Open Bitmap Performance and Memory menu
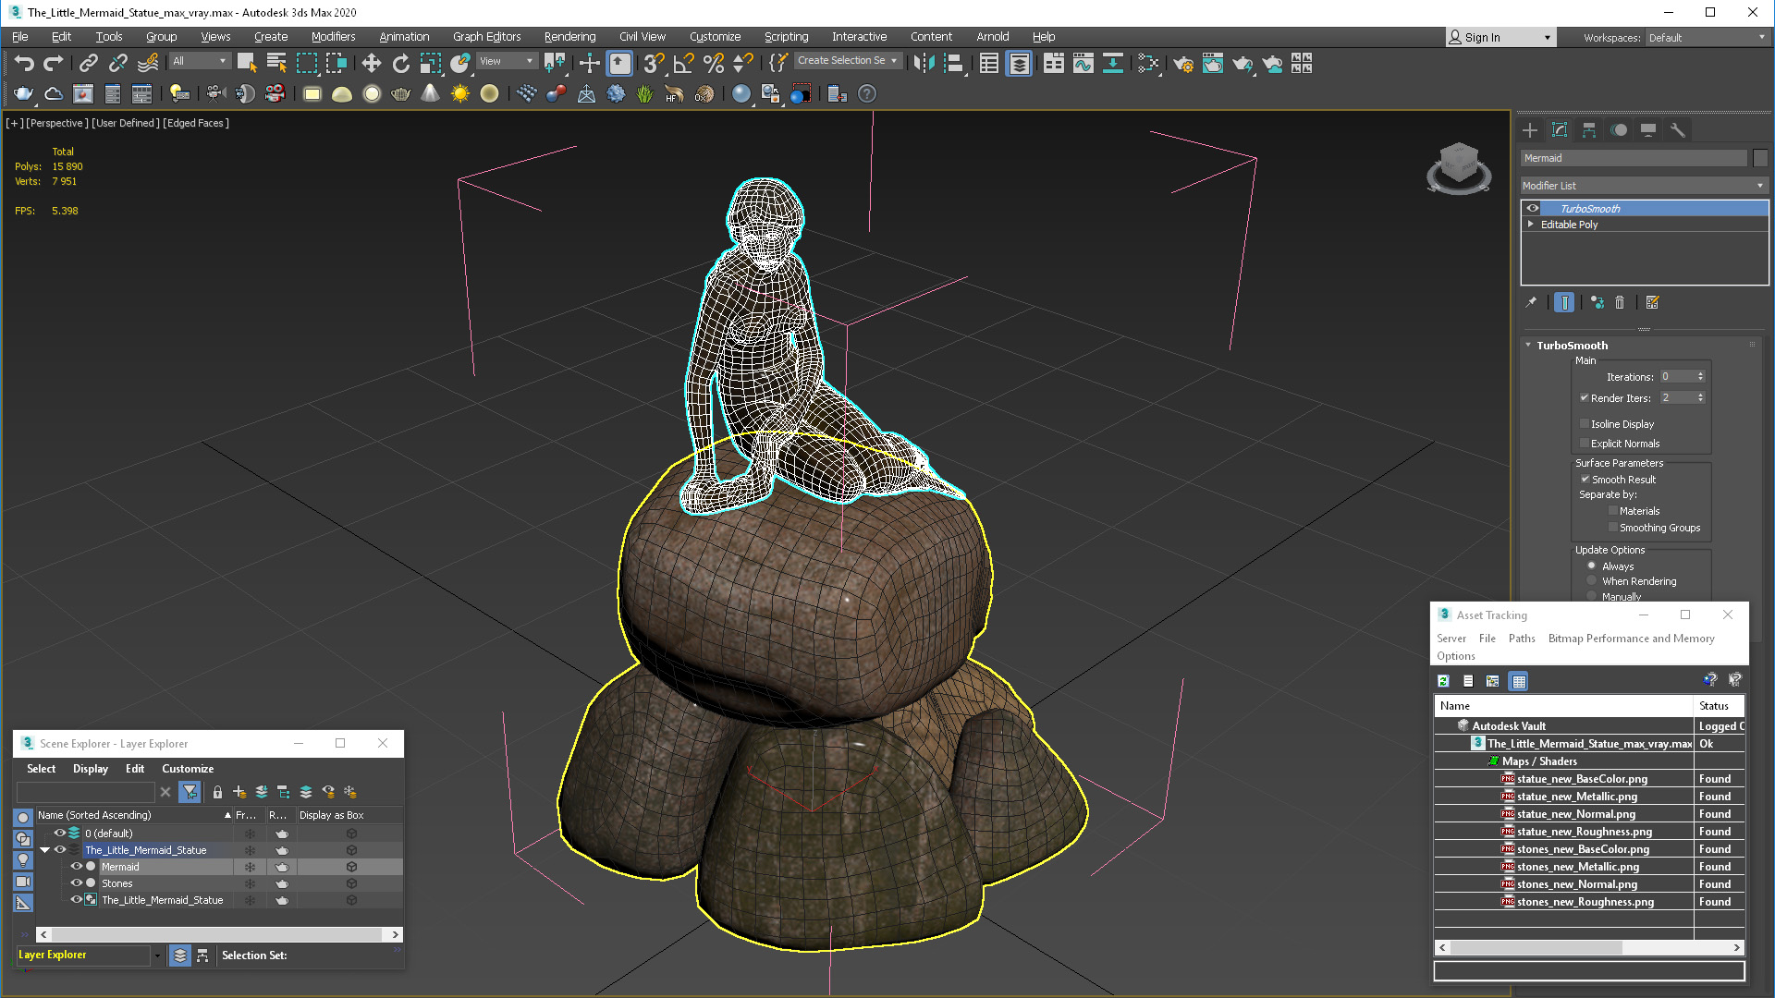This screenshot has height=998, width=1775. 1631,639
